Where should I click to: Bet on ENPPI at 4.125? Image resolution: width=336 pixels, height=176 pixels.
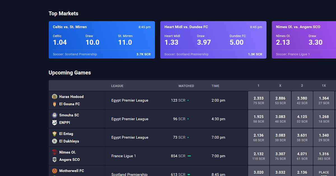(x=302, y=119)
